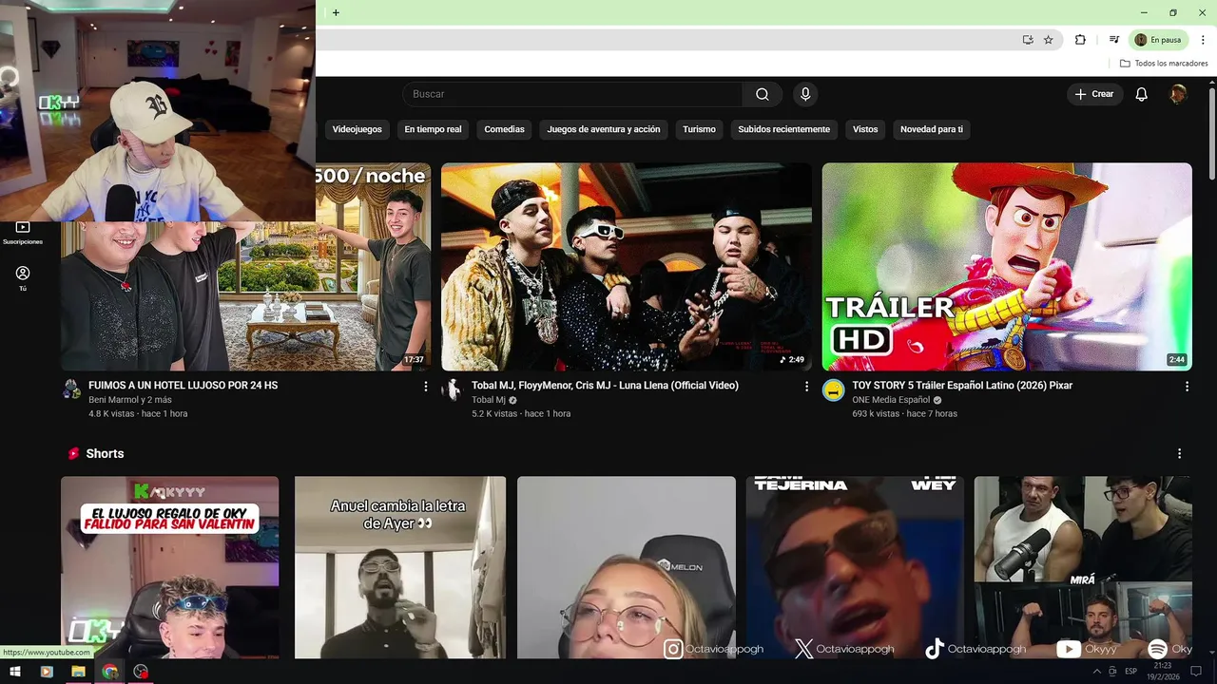Click the Chrome taskbar icon

tap(109, 672)
